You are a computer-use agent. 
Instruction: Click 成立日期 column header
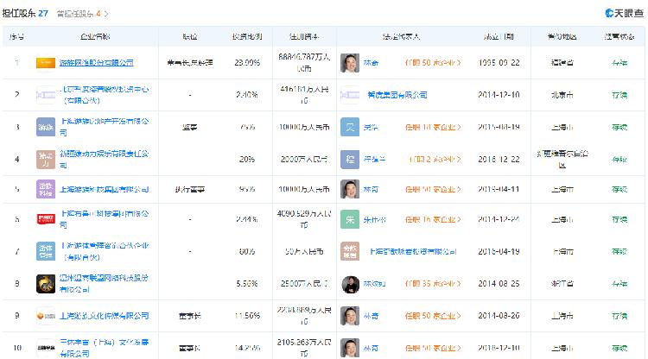pyautogui.click(x=499, y=36)
